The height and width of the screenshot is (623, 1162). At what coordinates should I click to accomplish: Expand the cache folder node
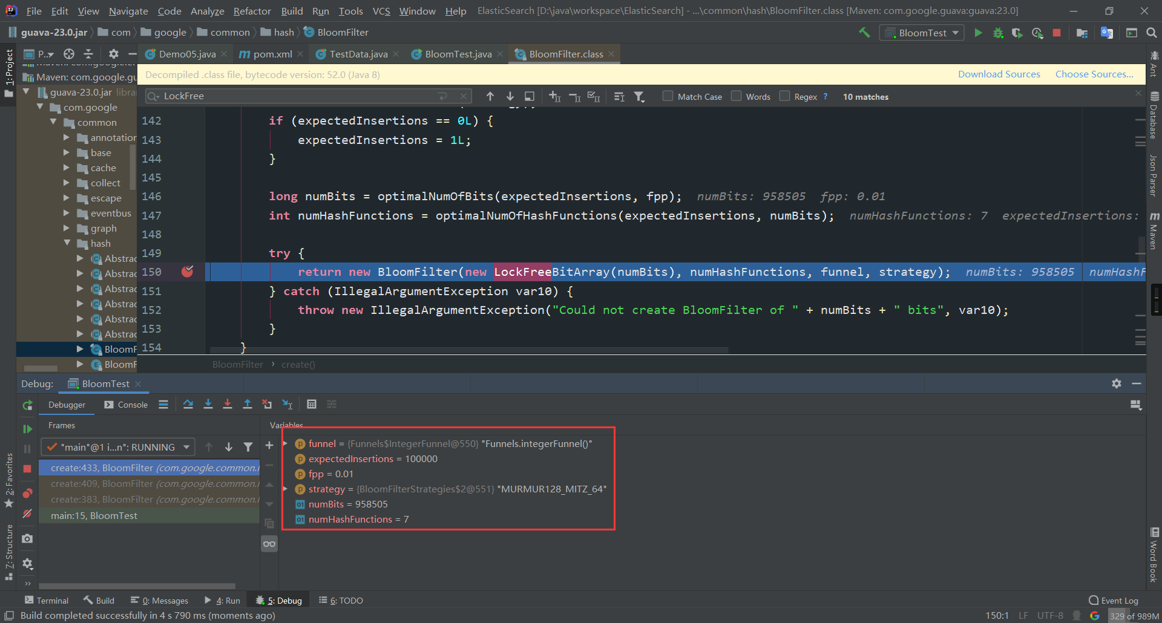67,168
